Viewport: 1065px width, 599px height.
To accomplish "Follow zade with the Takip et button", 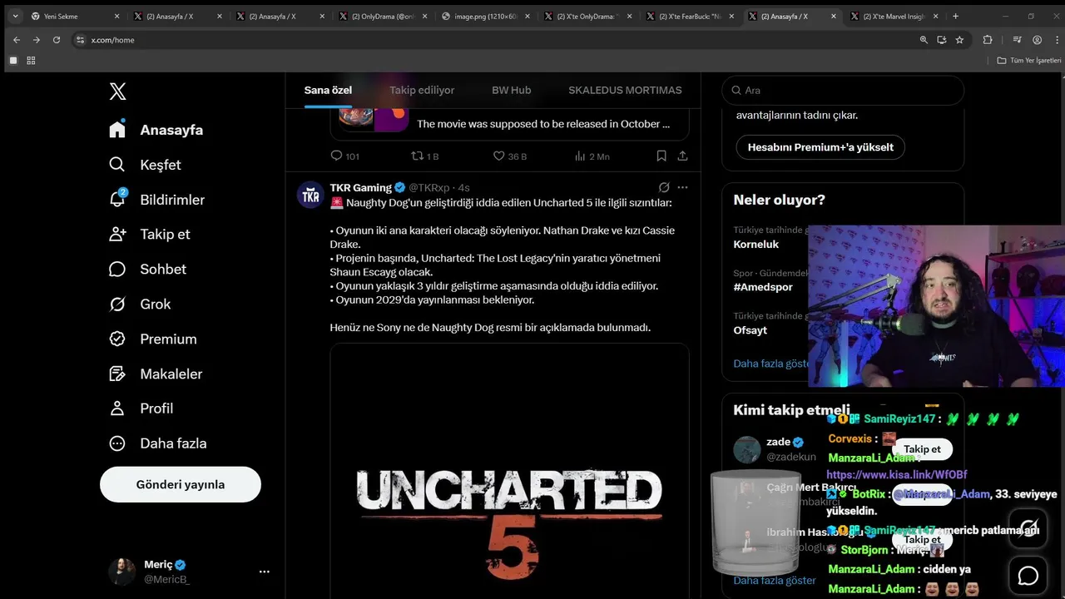I will pos(922,449).
